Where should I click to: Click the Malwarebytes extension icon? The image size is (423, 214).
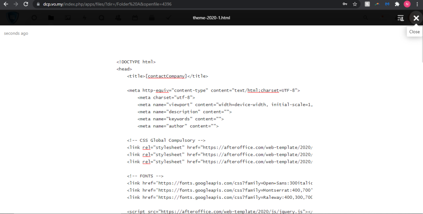coord(387,4)
